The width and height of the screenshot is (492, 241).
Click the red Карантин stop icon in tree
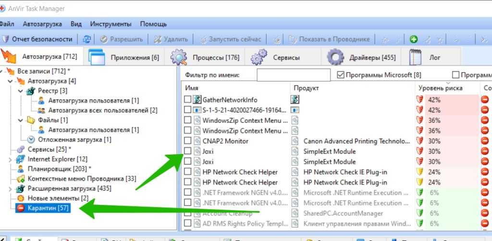coord(21,208)
